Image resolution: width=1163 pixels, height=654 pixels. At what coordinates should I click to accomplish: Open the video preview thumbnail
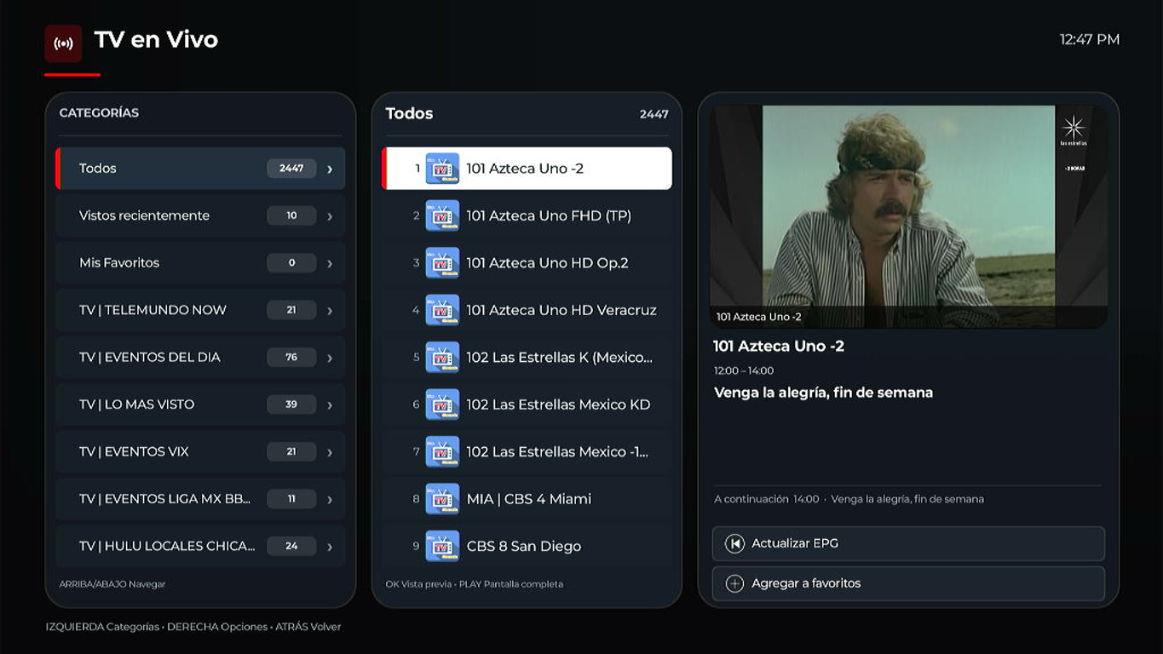pos(908,216)
